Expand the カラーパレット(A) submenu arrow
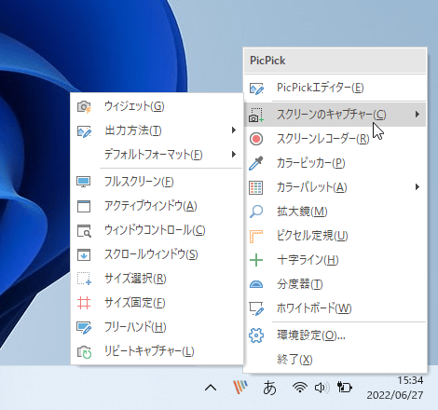Screen dimensions: 438x410 pyautogui.click(x=417, y=187)
